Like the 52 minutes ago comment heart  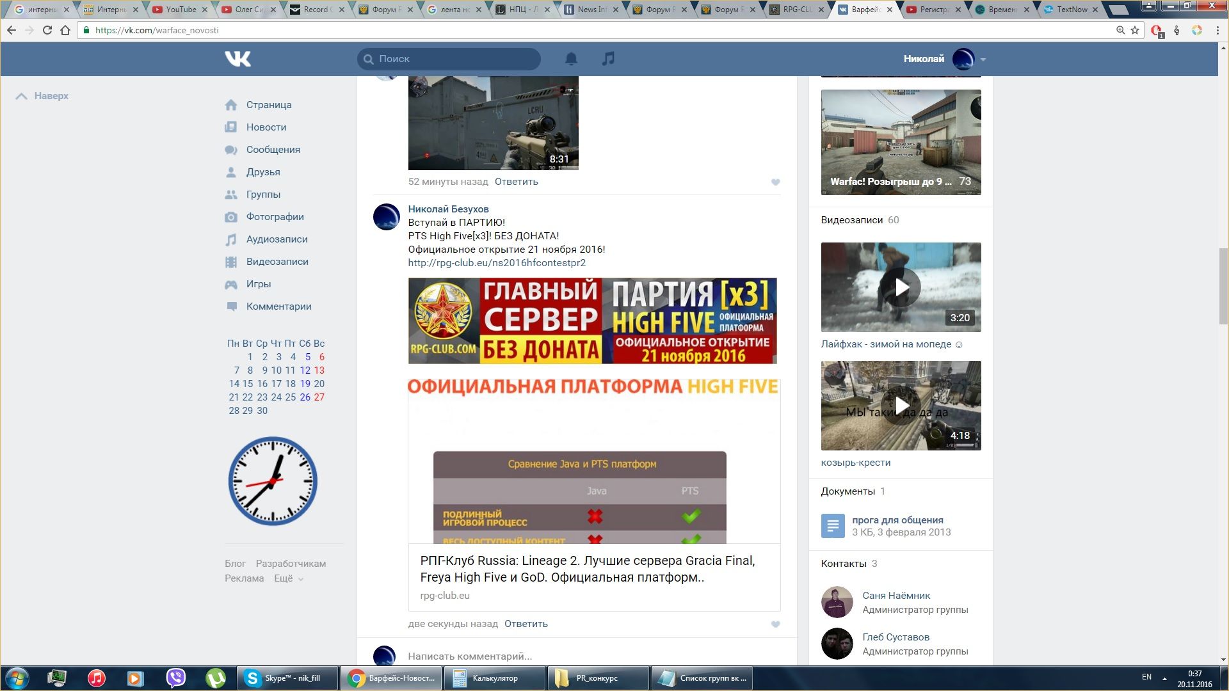click(775, 182)
